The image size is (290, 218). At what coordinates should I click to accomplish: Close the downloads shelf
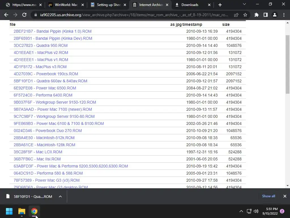[285, 196]
